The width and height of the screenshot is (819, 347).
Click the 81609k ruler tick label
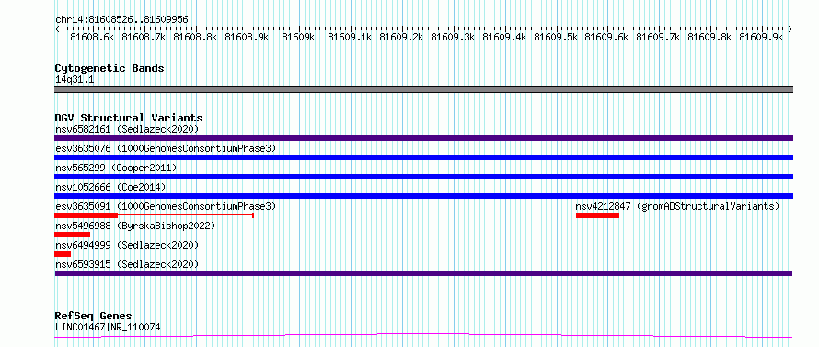(298, 37)
